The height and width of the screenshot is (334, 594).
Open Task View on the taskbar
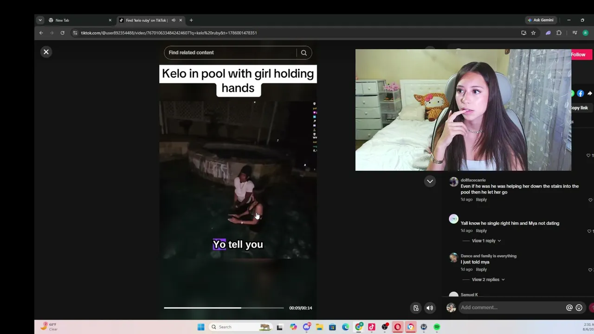coord(279,327)
